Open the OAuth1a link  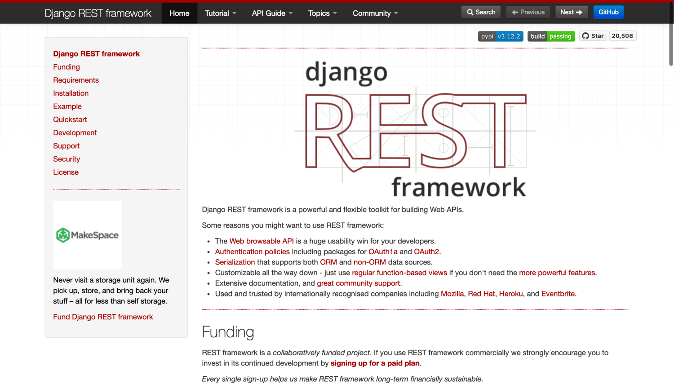[383, 251]
